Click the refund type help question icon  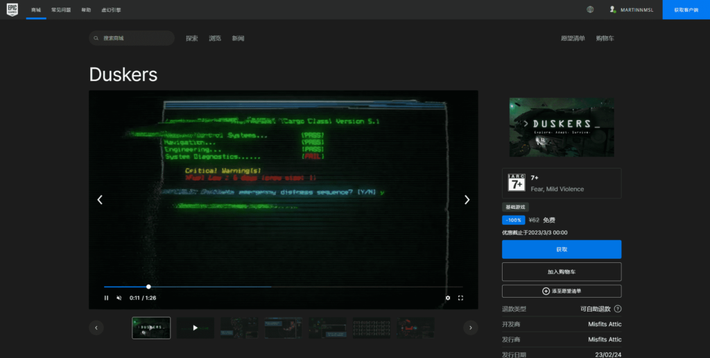[x=618, y=309]
